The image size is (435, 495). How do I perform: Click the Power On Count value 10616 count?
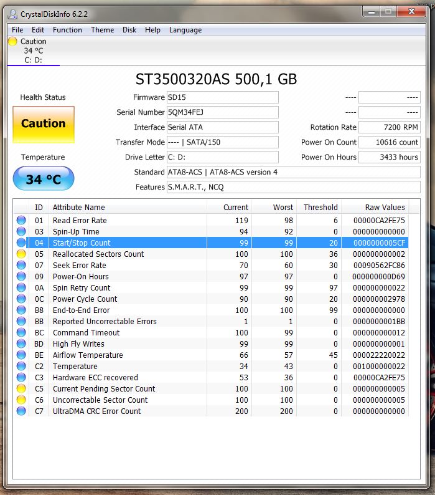pyautogui.click(x=390, y=142)
